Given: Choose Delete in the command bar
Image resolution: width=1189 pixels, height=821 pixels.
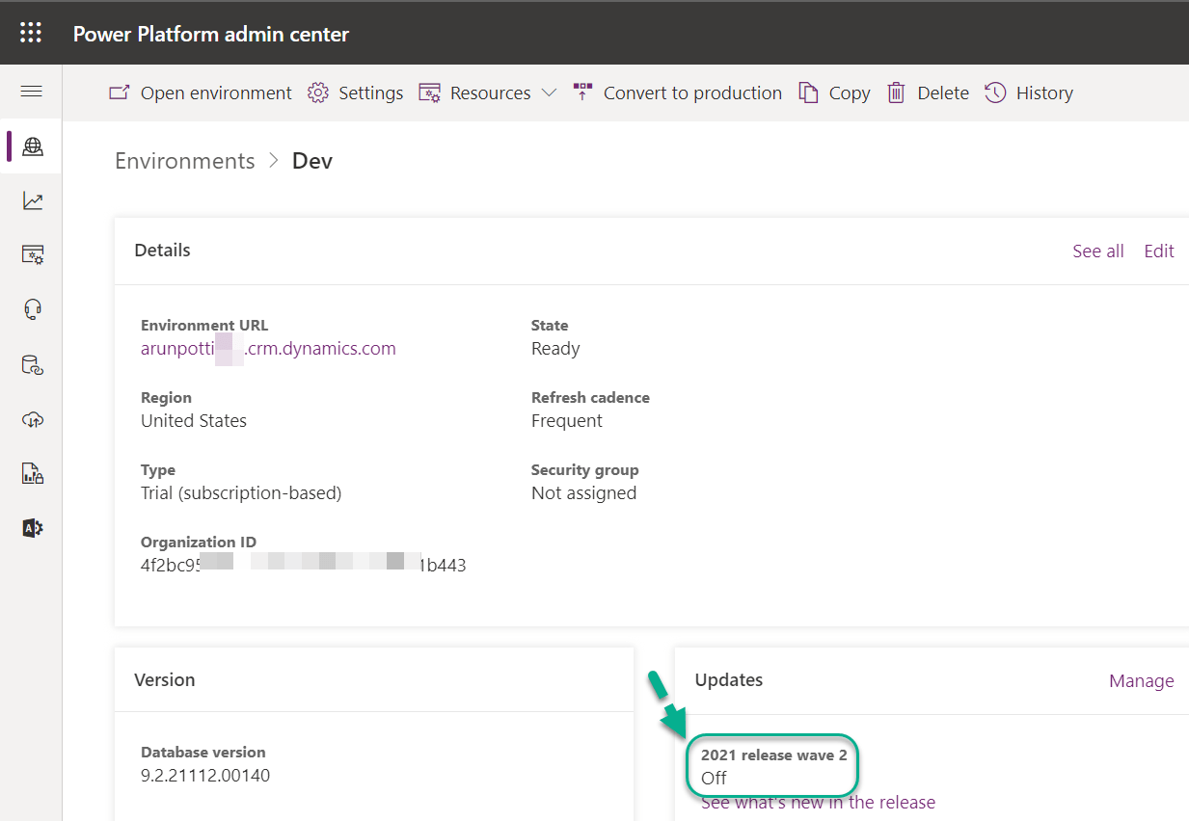Looking at the screenshot, I should coord(943,93).
